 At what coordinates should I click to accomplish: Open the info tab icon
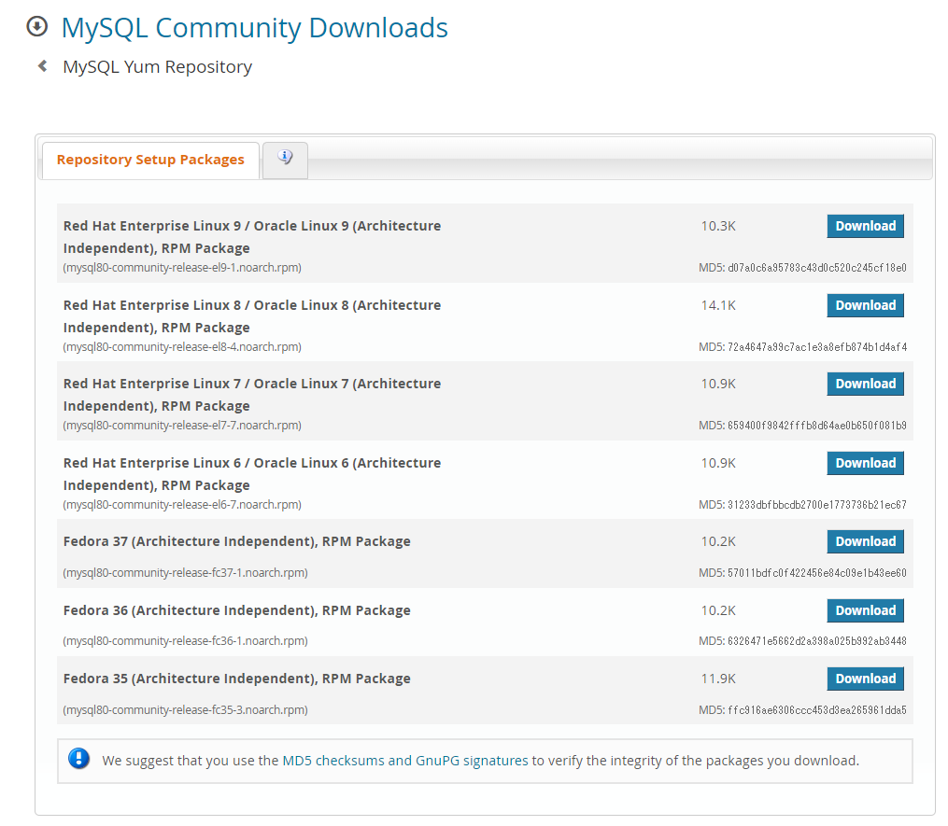pos(286,159)
